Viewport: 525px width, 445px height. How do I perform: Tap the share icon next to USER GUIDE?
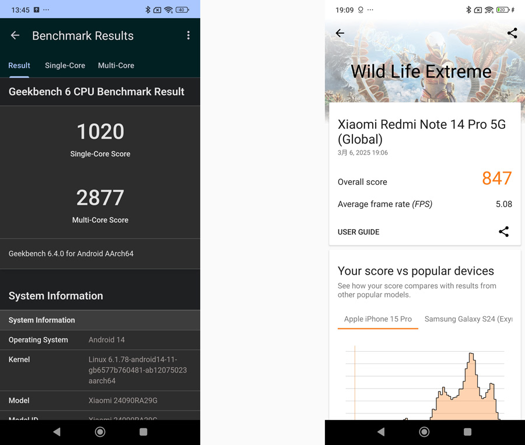click(504, 232)
